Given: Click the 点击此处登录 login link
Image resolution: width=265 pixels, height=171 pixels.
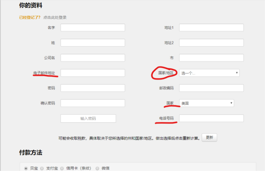Looking at the screenshot, I should pyautogui.click(x=55, y=17).
